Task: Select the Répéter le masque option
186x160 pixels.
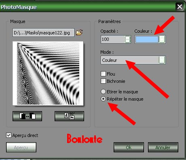Action: click(103, 99)
